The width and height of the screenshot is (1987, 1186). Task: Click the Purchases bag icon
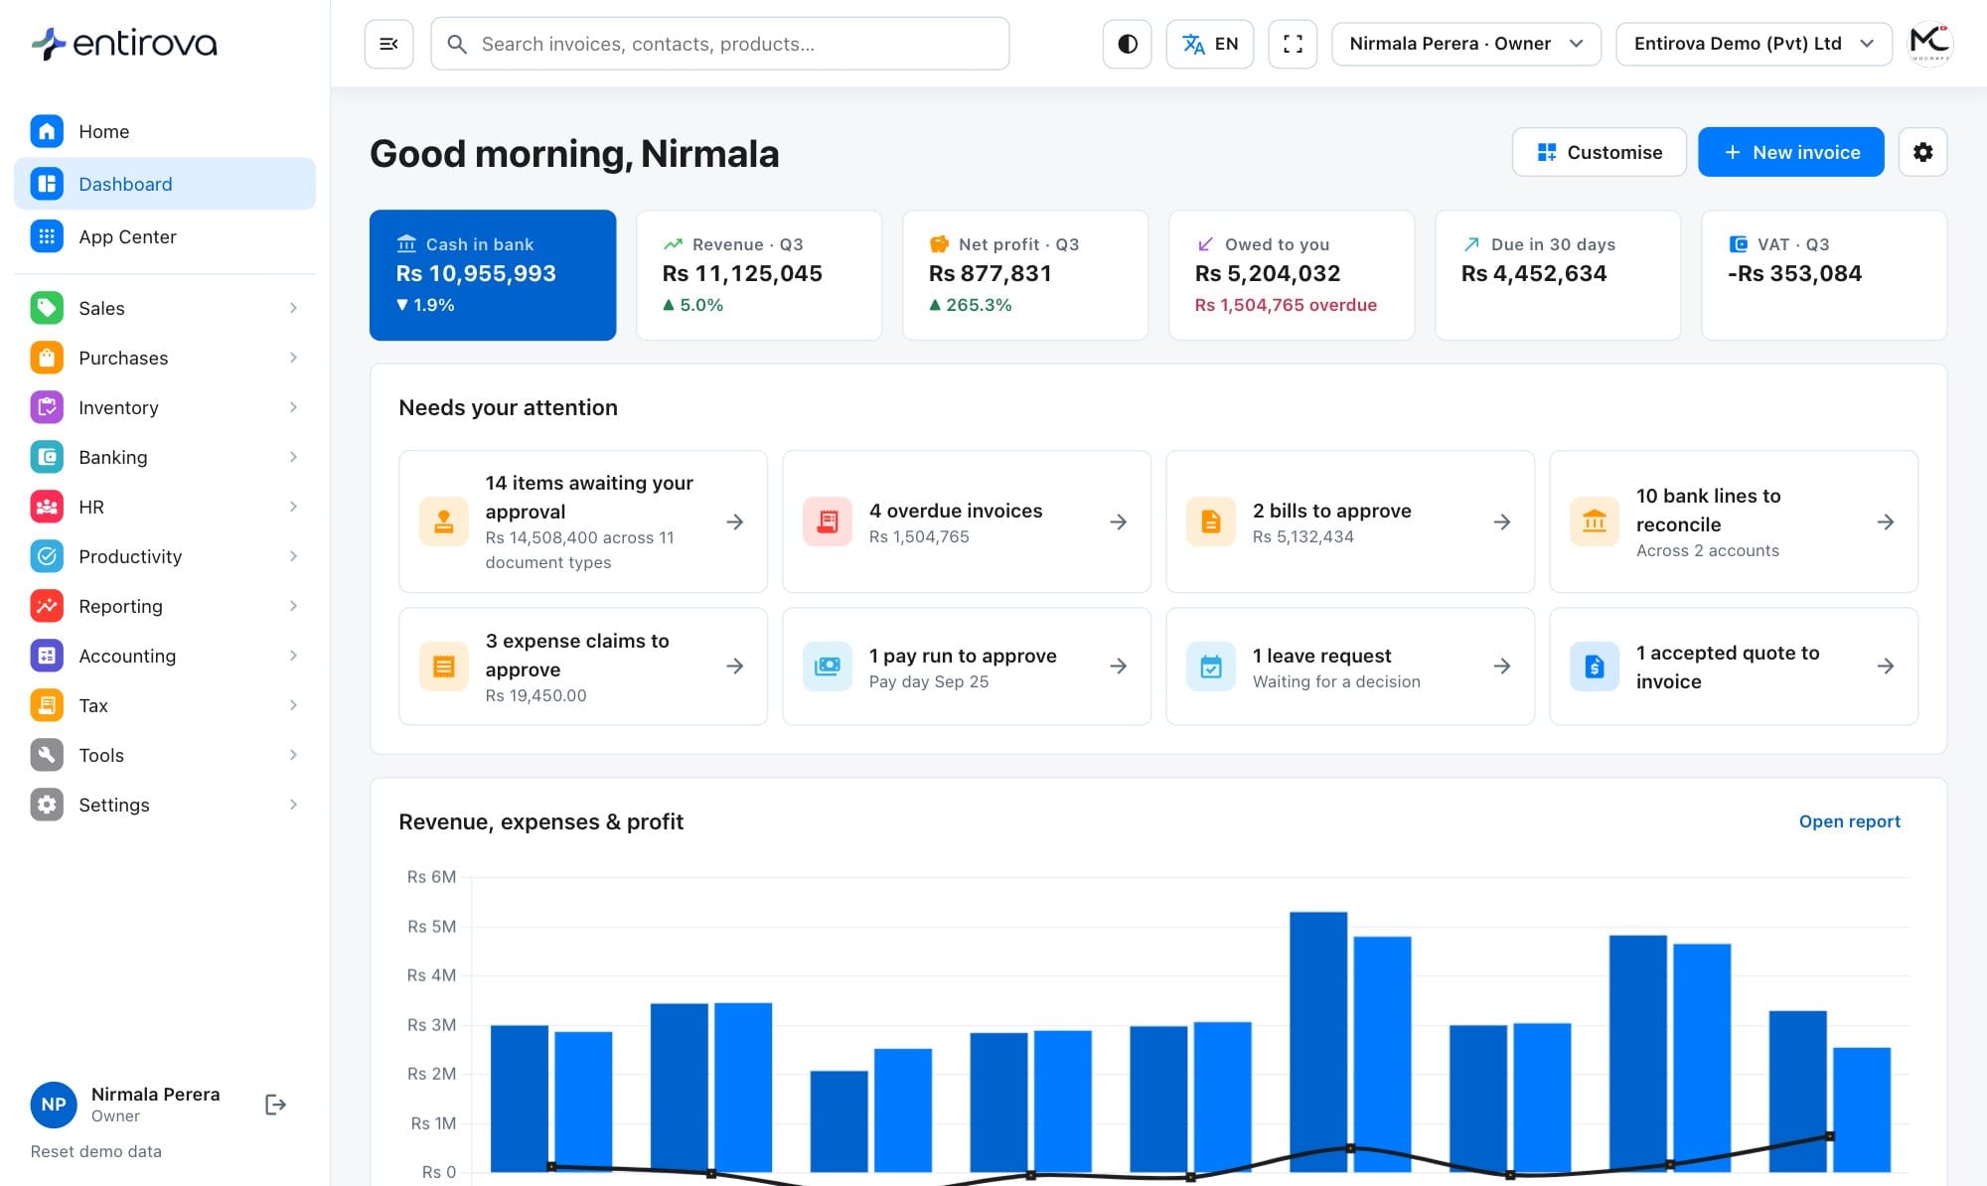(47, 358)
